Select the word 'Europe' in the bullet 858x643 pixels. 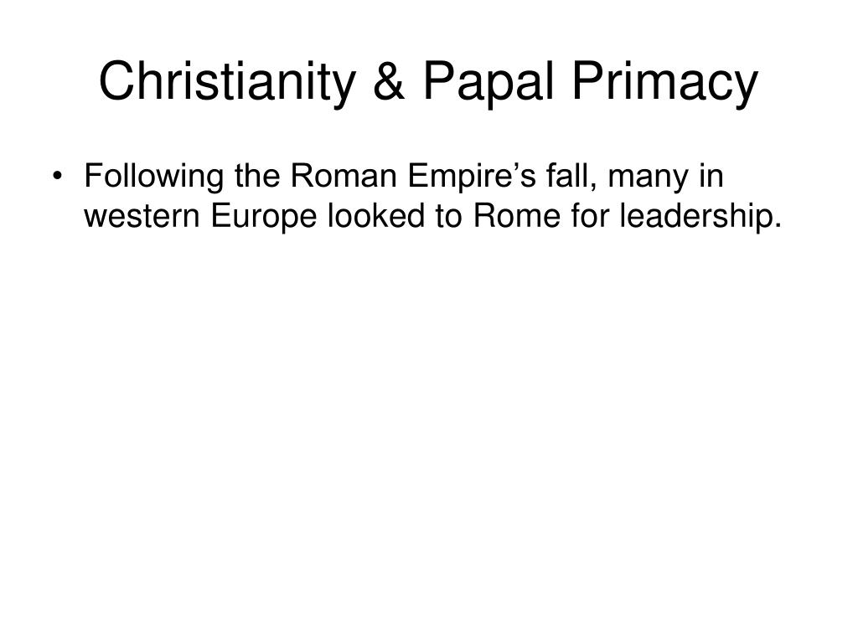click(264, 217)
